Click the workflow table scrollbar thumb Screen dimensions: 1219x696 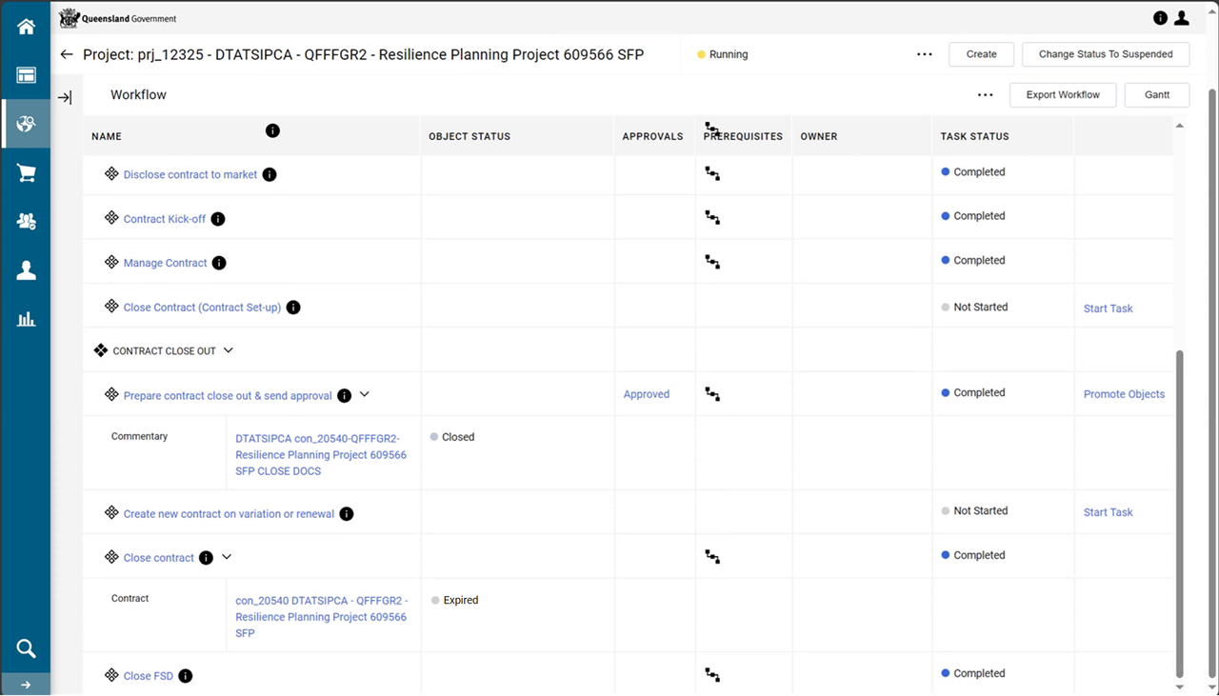tap(1181, 513)
